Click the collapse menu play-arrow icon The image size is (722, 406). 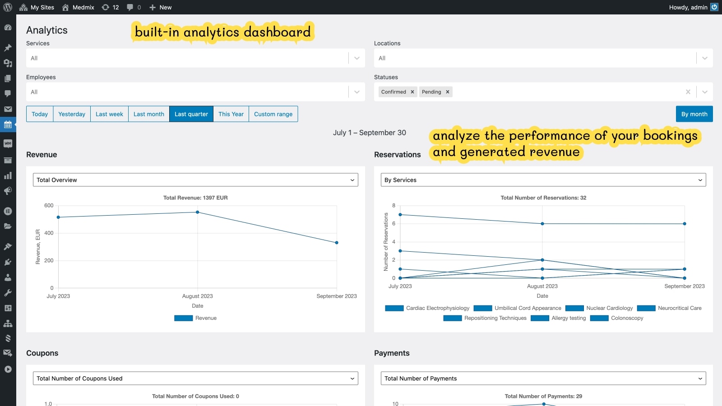point(8,369)
